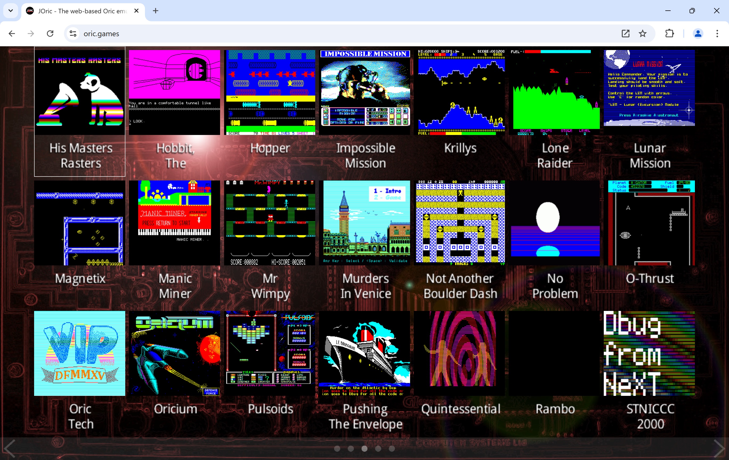Go back using the browser back arrow
The image size is (729, 460).
pyautogui.click(x=12, y=34)
